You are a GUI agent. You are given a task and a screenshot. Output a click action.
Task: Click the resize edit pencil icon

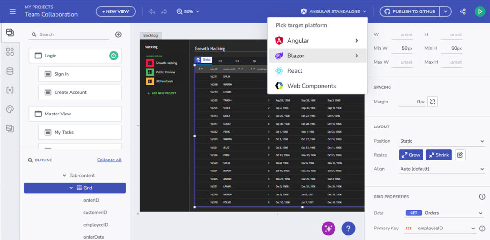pos(460,155)
